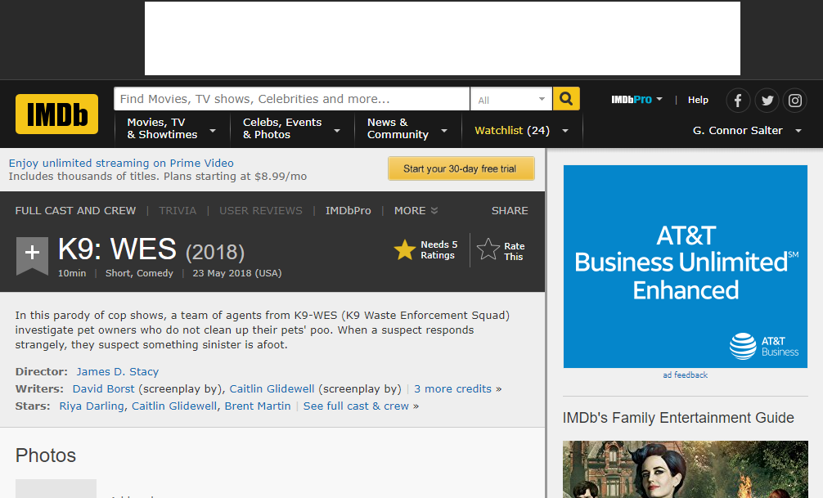The width and height of the screenshot is (823, 498).
Task: Open Enjoy unlimited streaming on Prime Video
Action: 121,164
